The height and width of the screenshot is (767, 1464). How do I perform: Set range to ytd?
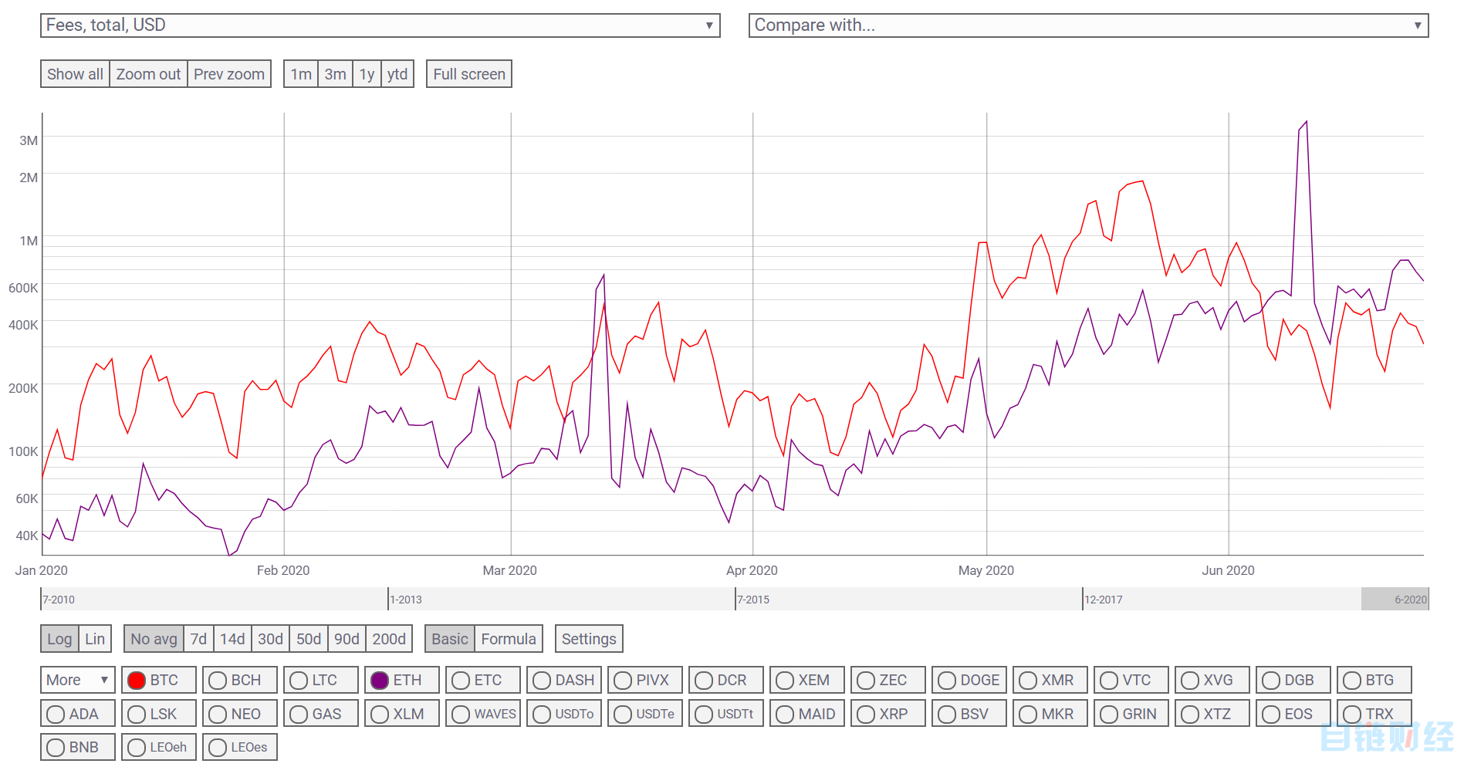click(x=397, y=74)
